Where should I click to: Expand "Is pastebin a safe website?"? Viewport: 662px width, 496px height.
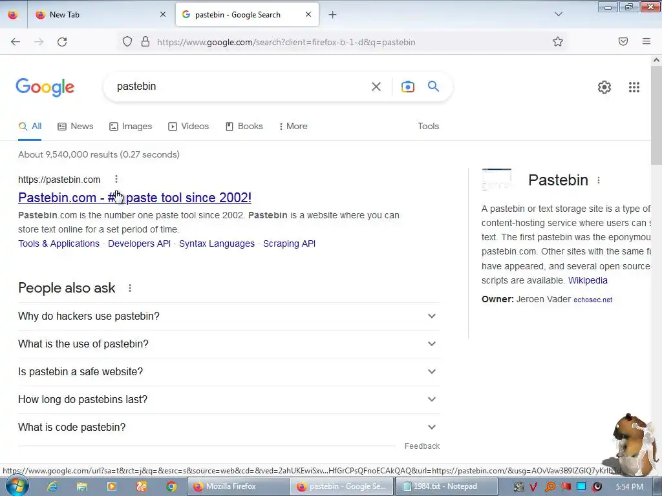click(x=228, y=371)
